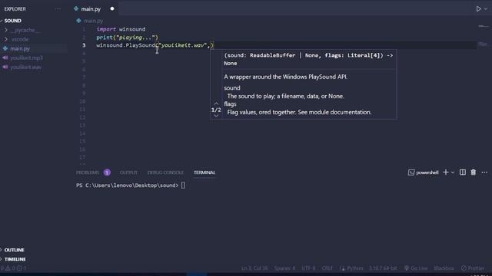492x276 pixels.
Task: Expand the __pycache__ folder
Action: coord(25,30)
